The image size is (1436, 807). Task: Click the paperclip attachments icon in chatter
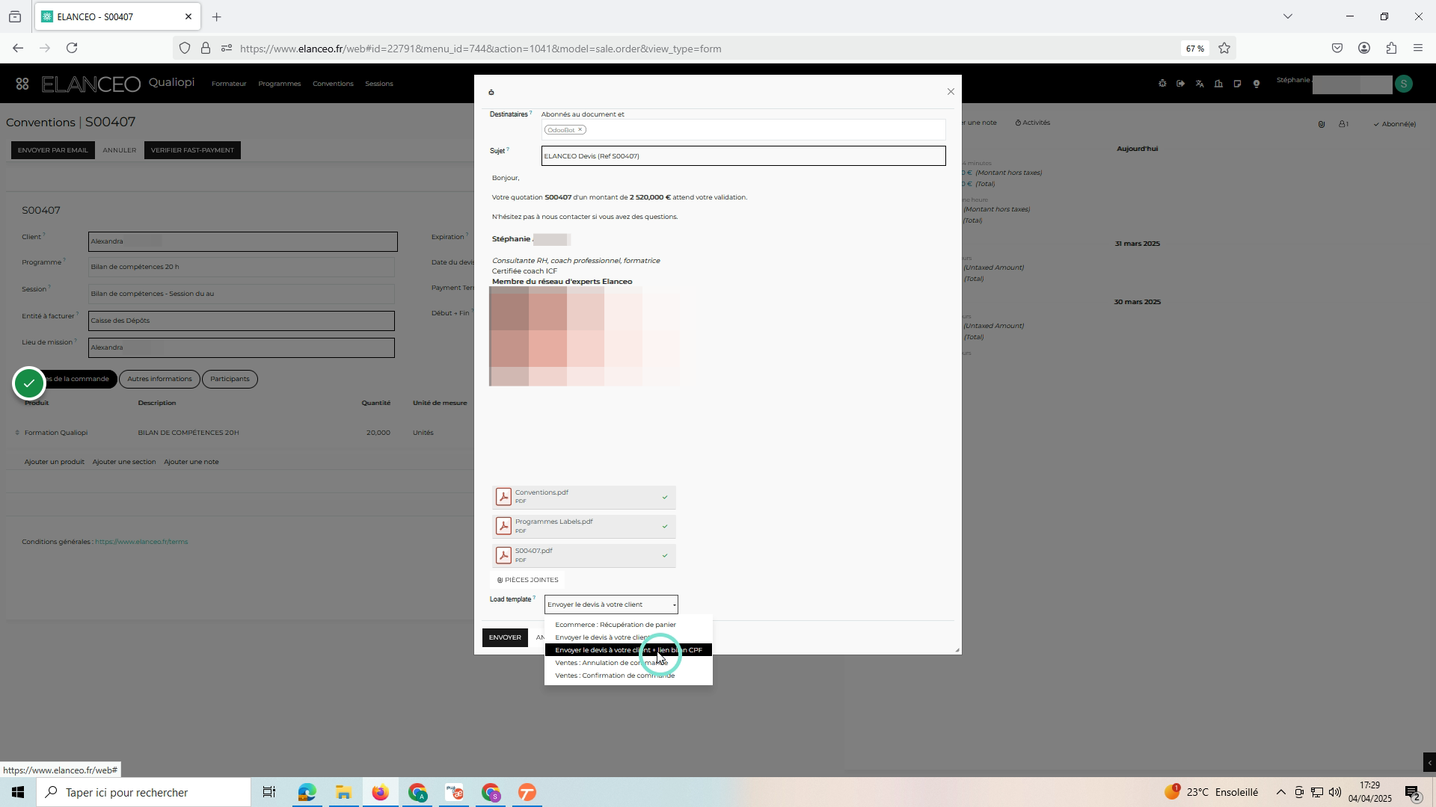[1322, 124]
